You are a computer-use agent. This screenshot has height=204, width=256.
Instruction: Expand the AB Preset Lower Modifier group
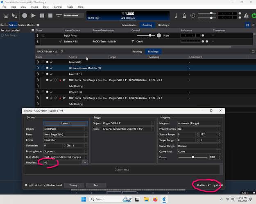[x=43, y=68]
